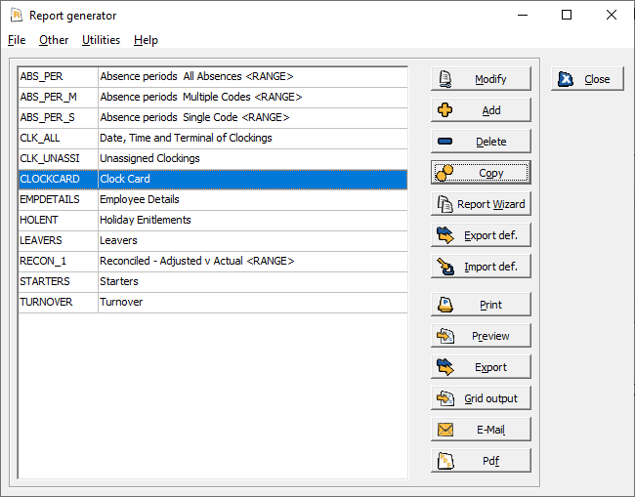Click the blue minus Delete icon

(445, 142)
